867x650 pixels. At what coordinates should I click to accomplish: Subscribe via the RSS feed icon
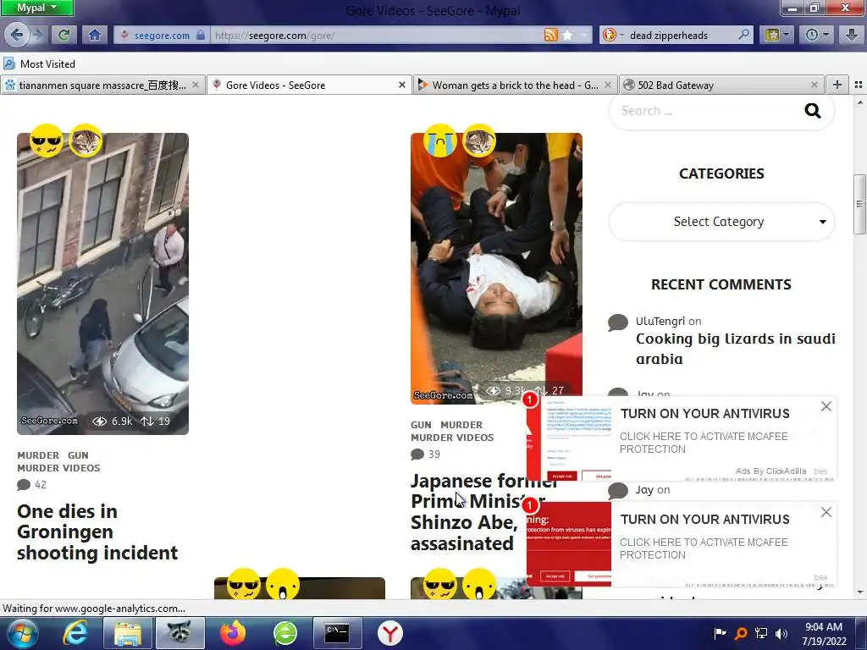(x=550, y=36)
